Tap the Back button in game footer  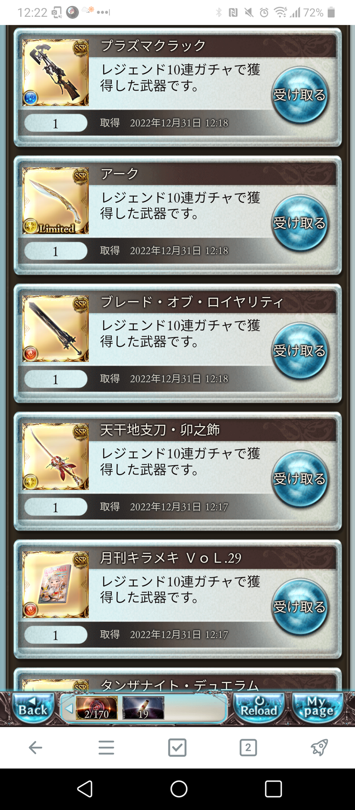(x=32, y=707)
